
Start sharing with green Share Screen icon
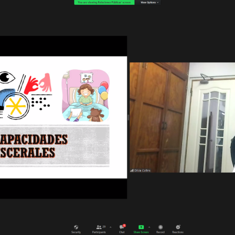(x=141, y=227)
